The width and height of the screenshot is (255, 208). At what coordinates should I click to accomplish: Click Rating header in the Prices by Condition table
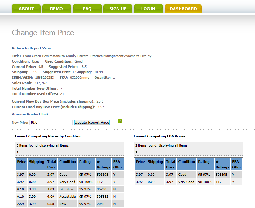(85, 162)
